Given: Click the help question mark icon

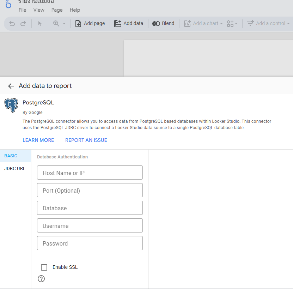Looking at the screenshot, I should click(41, 279).
